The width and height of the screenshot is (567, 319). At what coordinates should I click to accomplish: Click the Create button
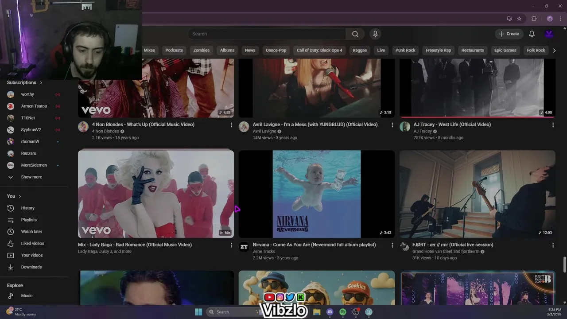coord(509,34)
